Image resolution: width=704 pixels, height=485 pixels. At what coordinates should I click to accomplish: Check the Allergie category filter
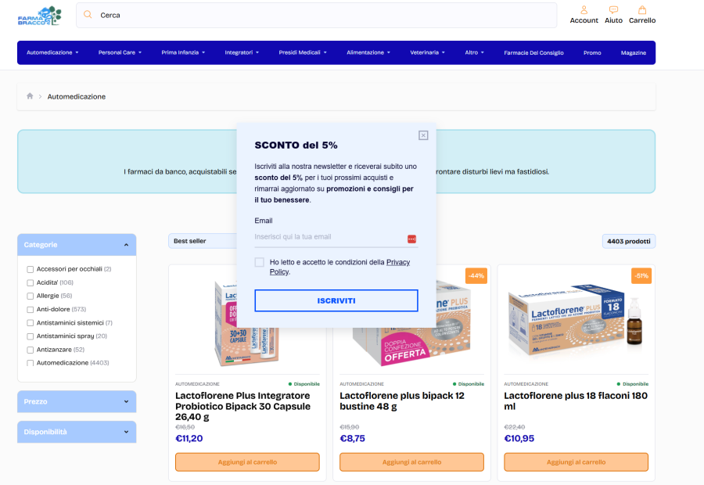[30, 296]
